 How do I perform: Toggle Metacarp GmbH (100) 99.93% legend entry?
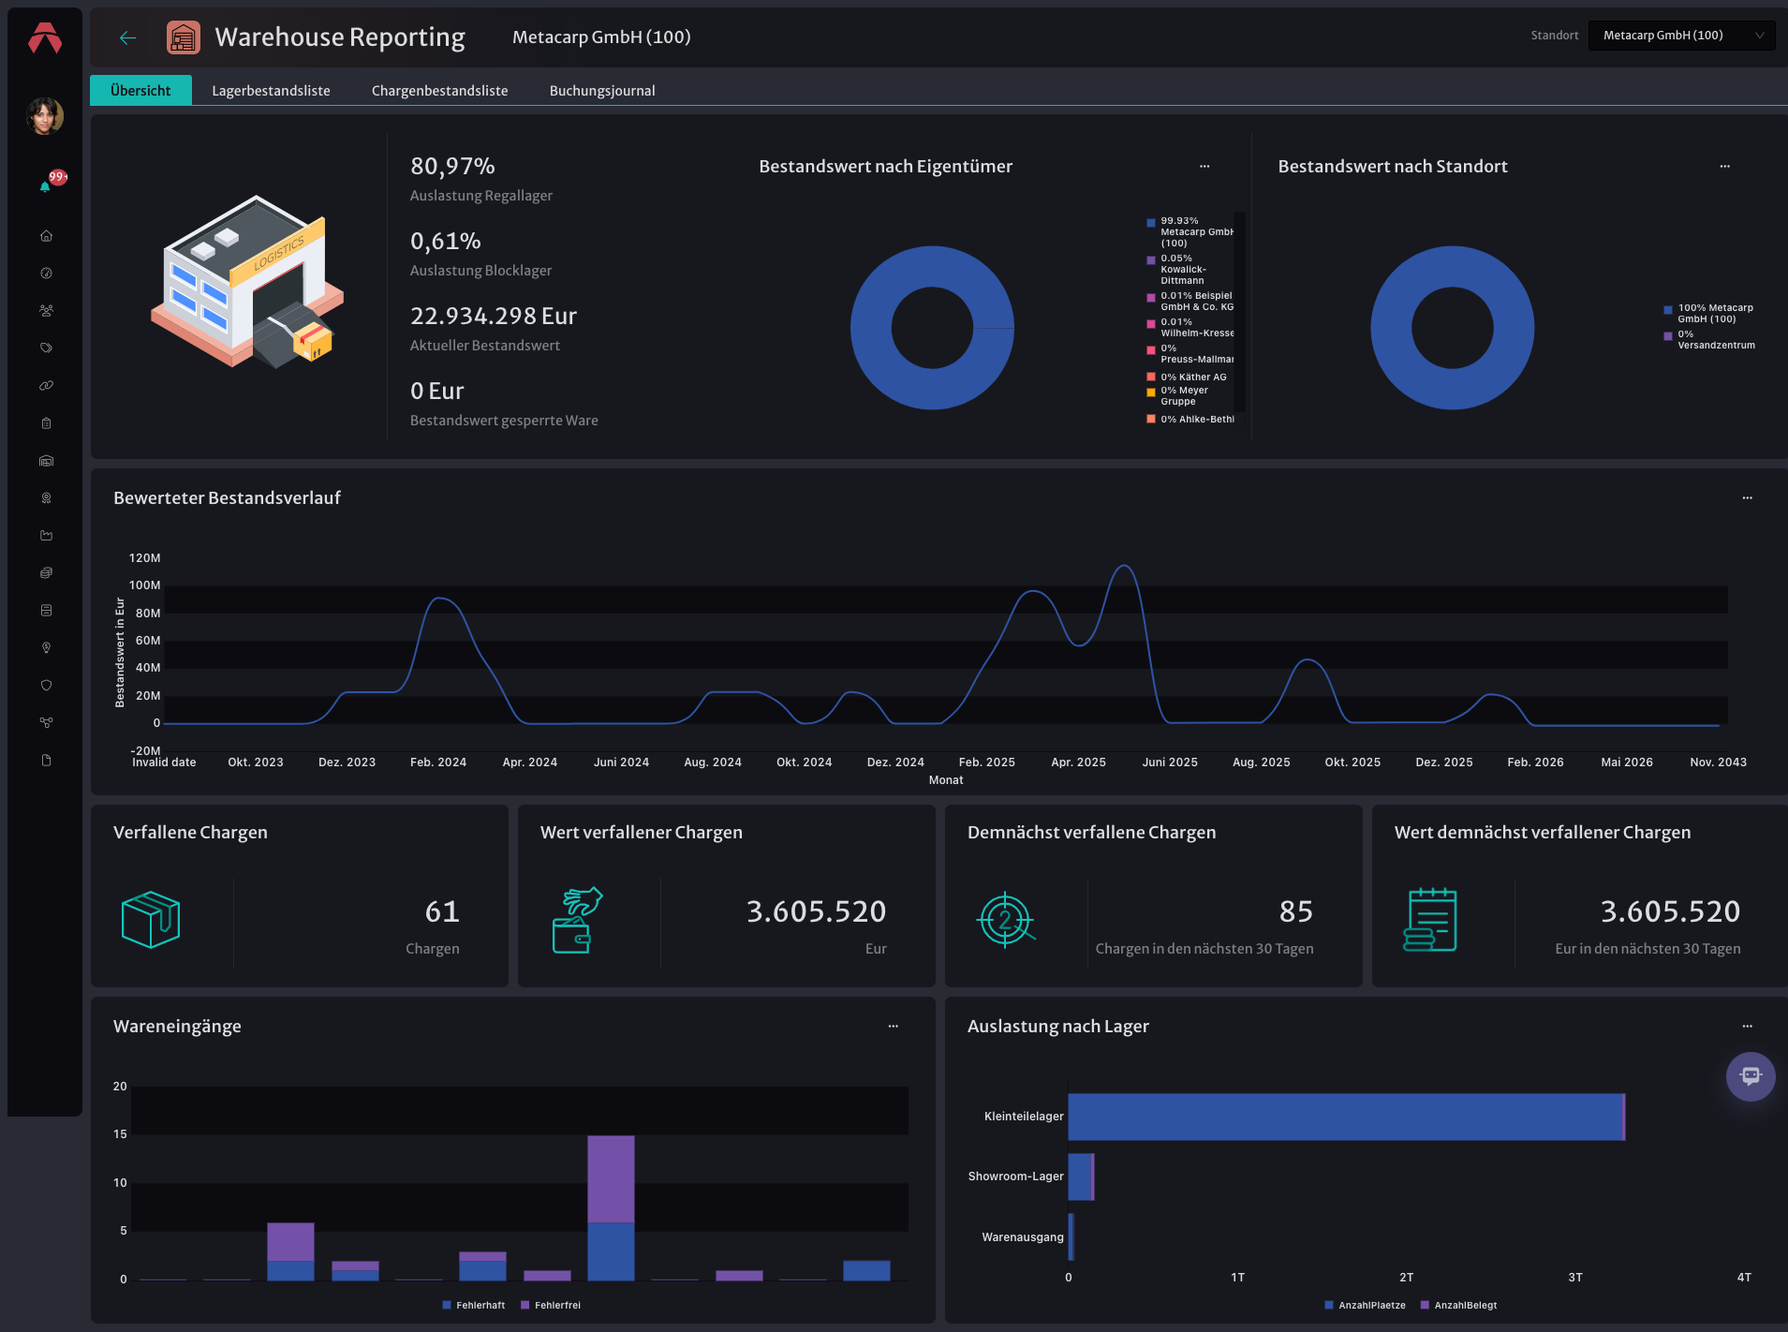pos(1190,232)
